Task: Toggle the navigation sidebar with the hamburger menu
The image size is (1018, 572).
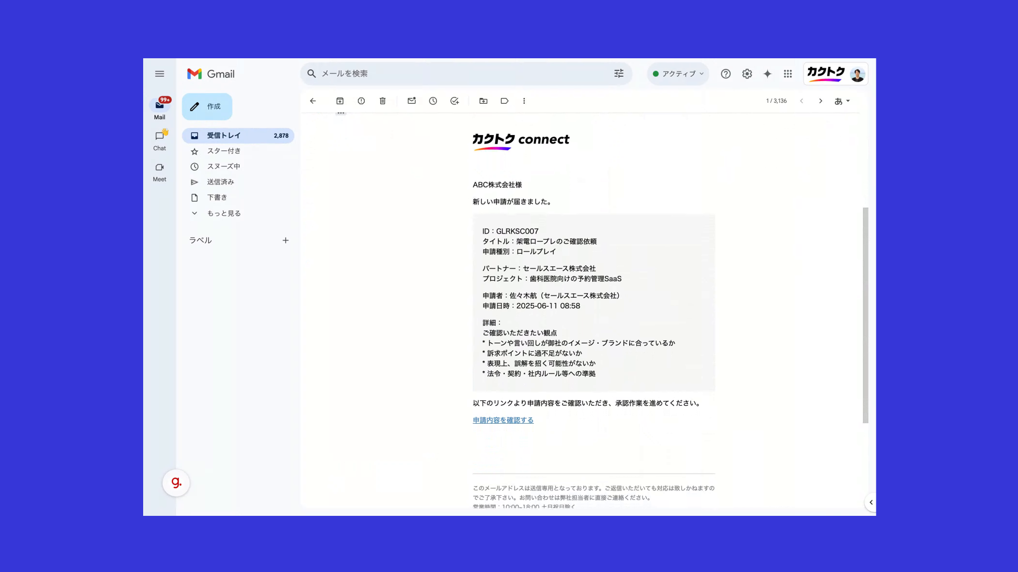Action: (160, 74)
